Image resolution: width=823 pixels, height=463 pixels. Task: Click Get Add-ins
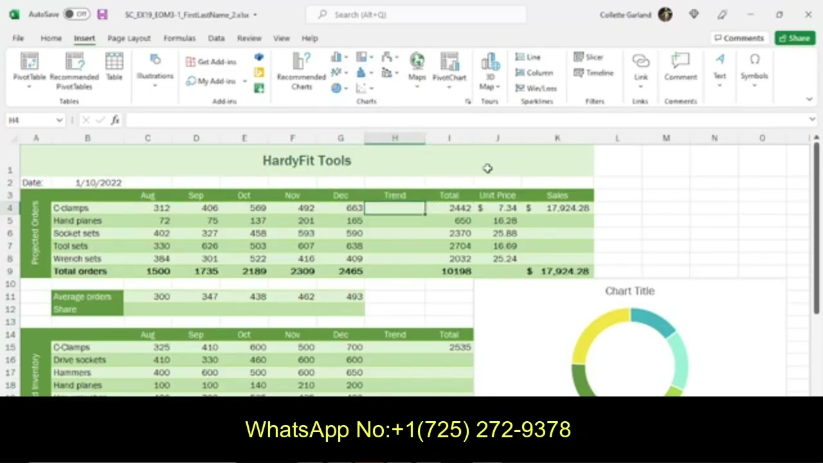(x=212, y=62)
